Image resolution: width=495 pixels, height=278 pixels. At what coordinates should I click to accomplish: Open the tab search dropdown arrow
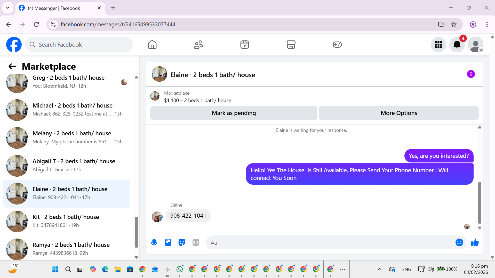tap(8, 8)
